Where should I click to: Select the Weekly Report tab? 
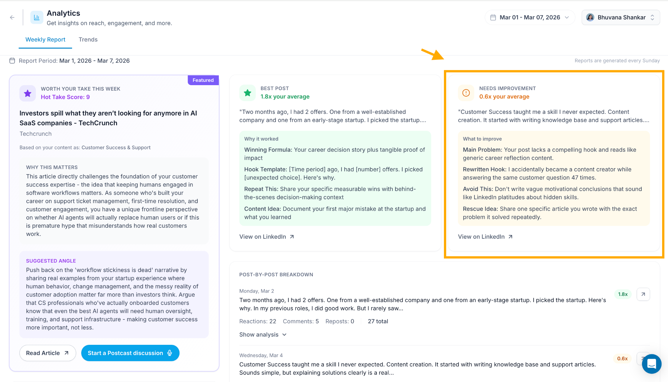point(45,39)
